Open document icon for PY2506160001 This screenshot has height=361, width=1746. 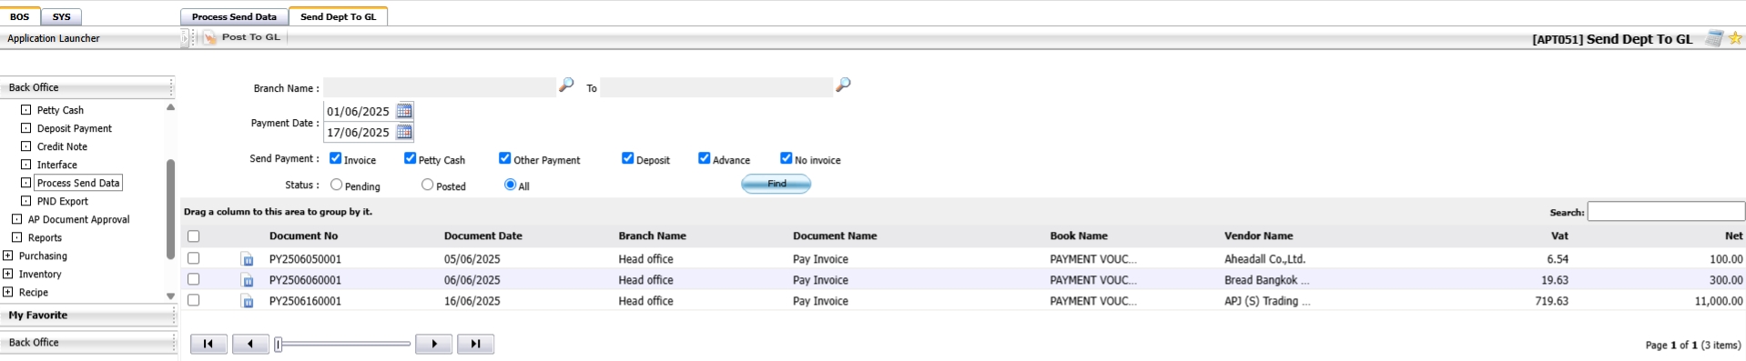tap(247, 301)
